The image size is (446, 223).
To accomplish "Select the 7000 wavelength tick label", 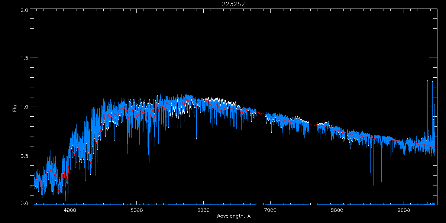I will [x=270, y=210].
